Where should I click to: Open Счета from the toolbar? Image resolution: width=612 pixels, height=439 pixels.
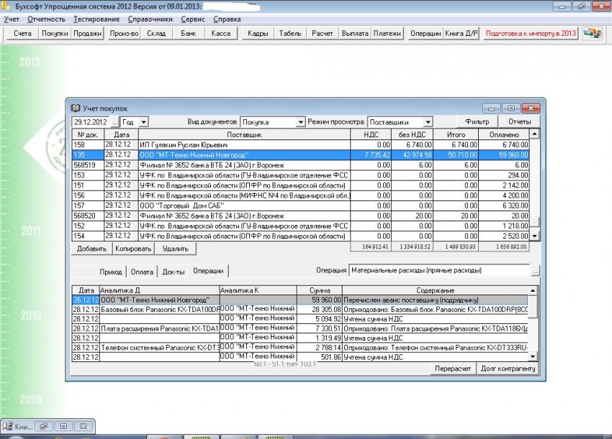(x=22, y=34)
